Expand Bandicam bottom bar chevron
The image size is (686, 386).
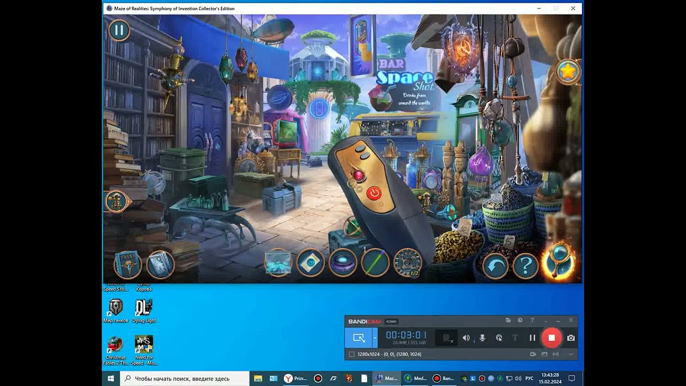[x=571, y=354]
